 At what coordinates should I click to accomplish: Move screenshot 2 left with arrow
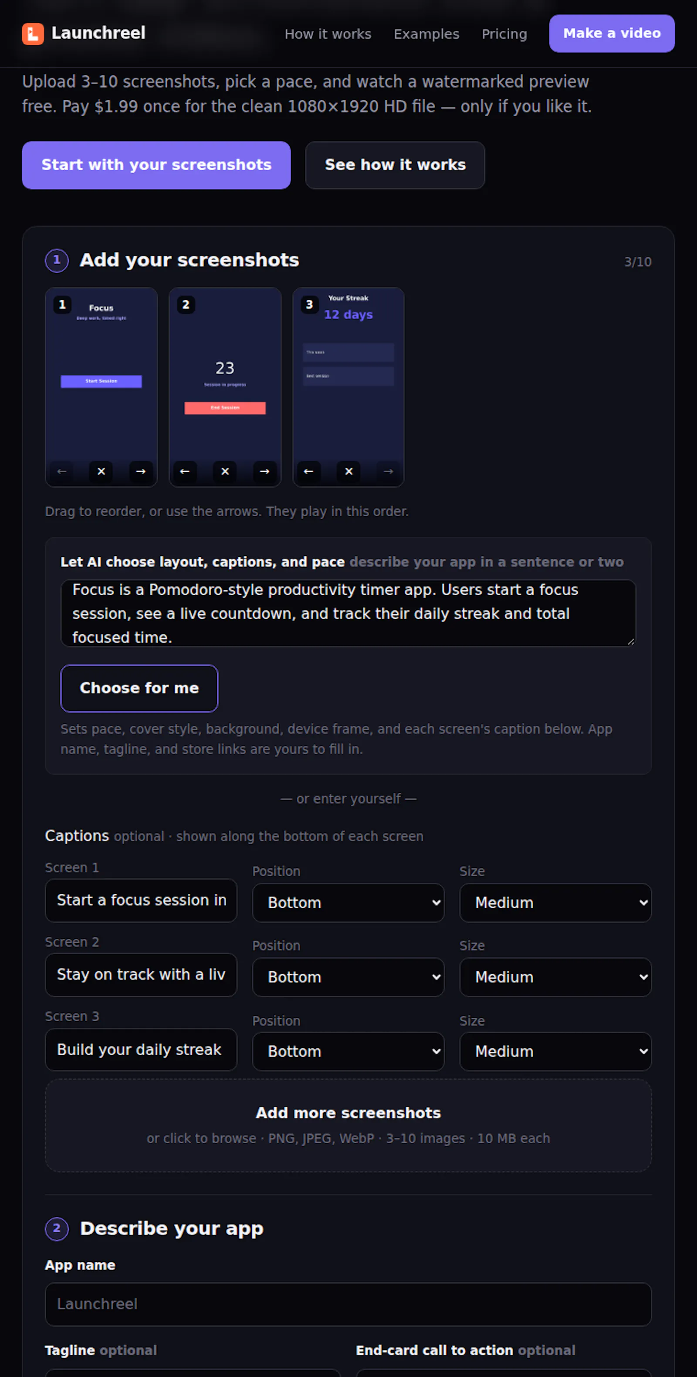coord(185,471)
